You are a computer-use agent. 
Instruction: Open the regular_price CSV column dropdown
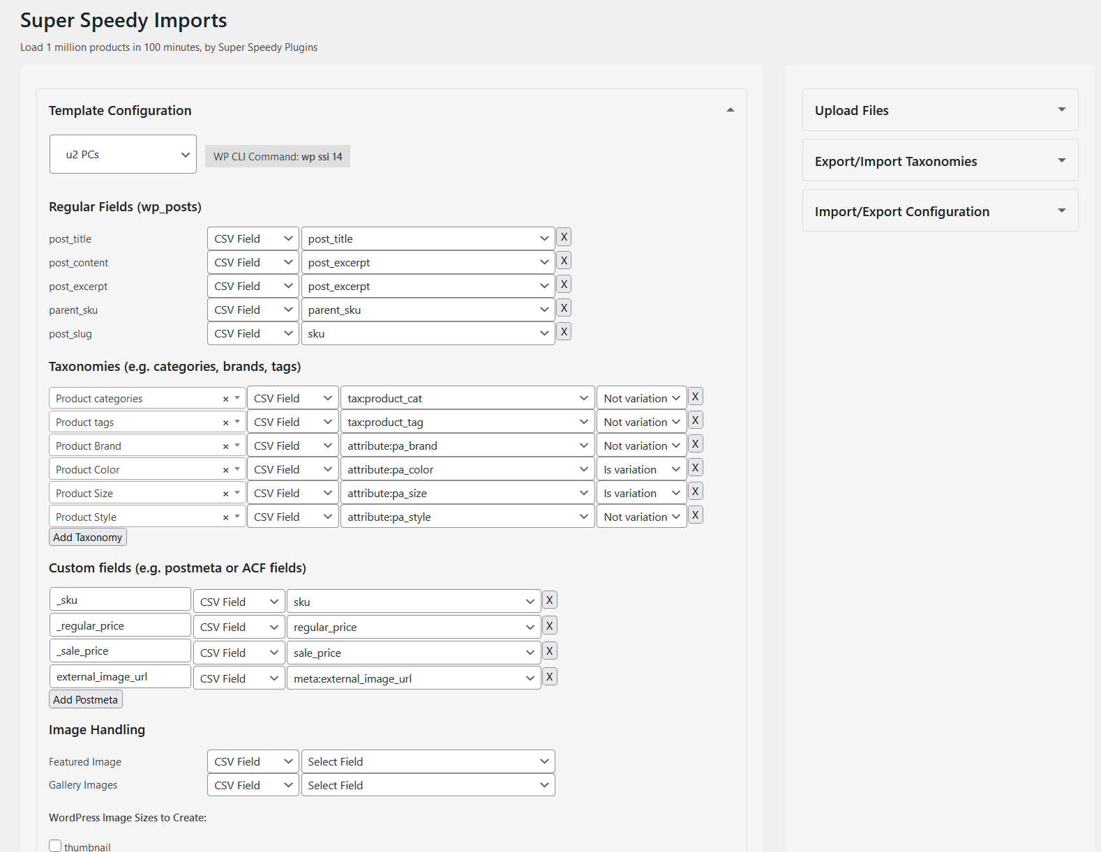coord(414,627)
